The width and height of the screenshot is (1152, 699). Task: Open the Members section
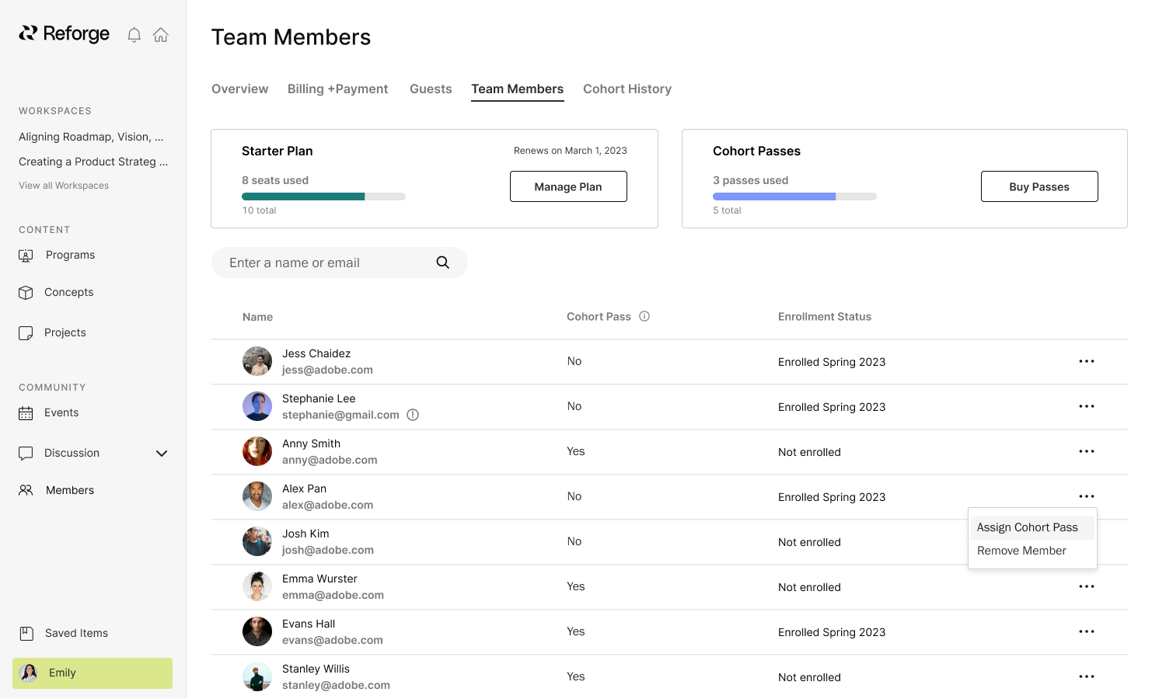[56, 490]
